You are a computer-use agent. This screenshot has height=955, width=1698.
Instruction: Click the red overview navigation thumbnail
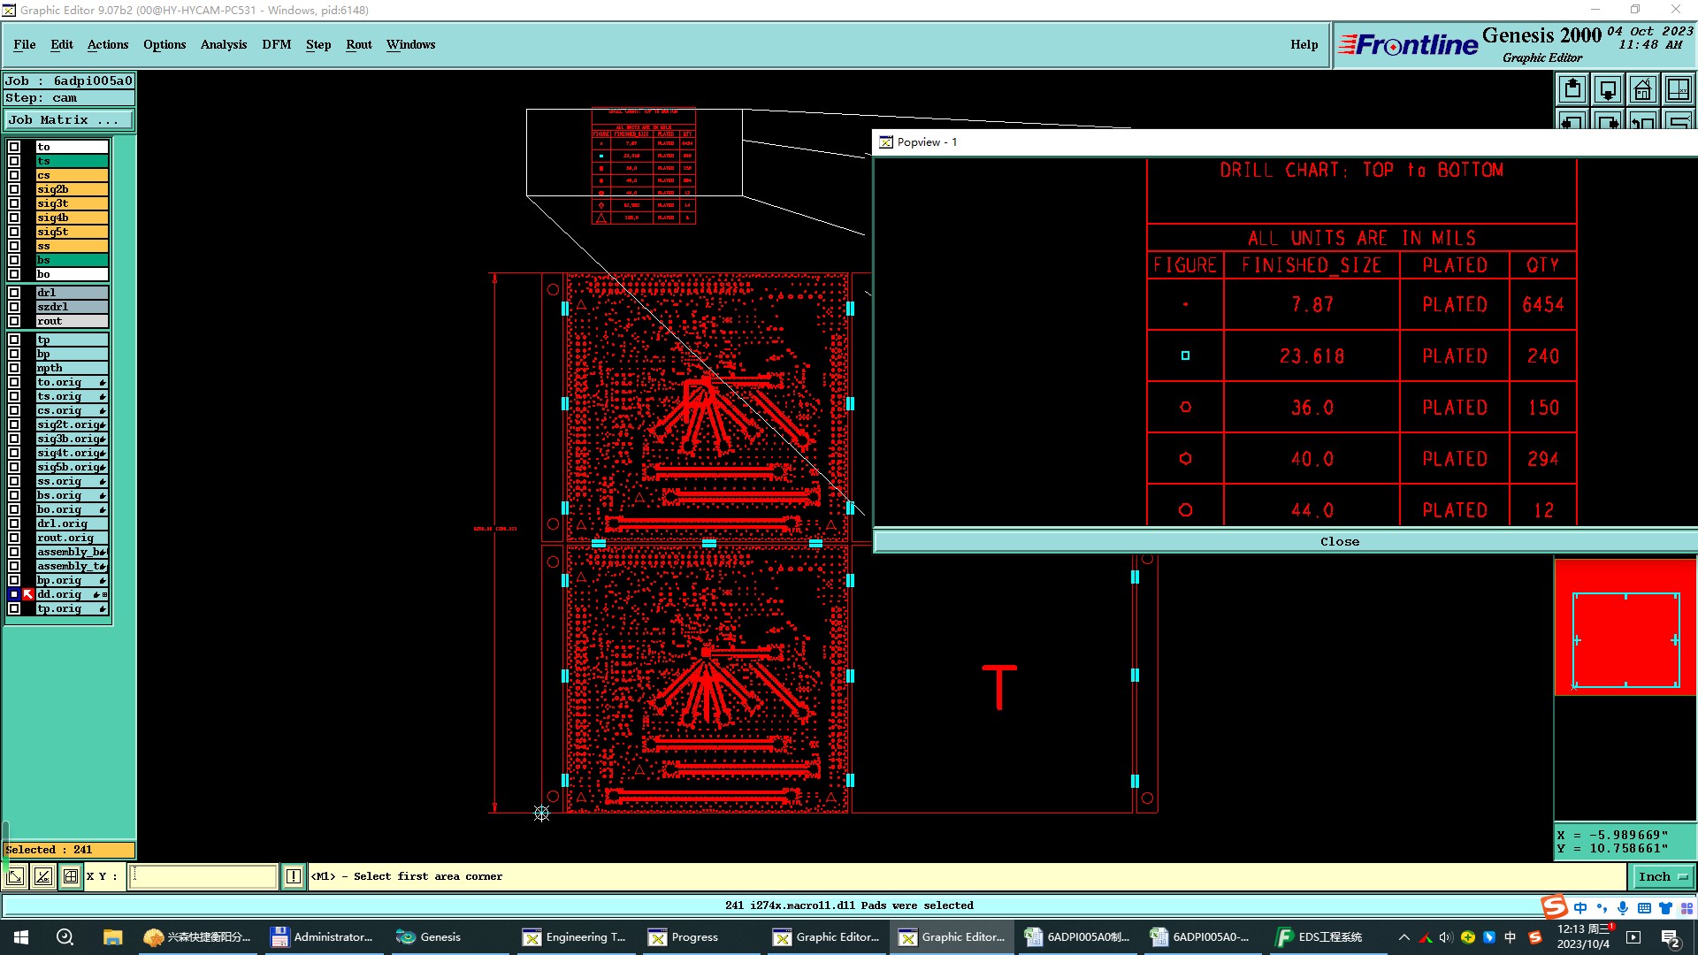(1625, 626)
